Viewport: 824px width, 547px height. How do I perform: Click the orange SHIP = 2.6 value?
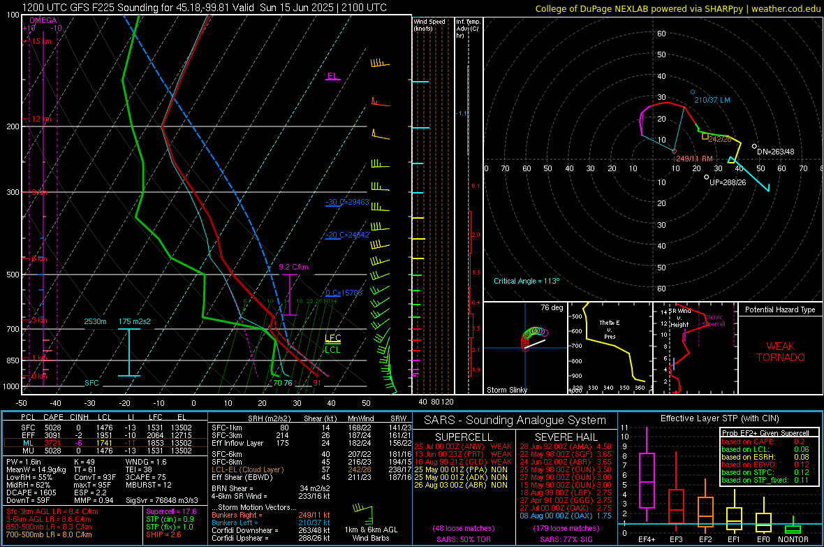click(163, 534)
